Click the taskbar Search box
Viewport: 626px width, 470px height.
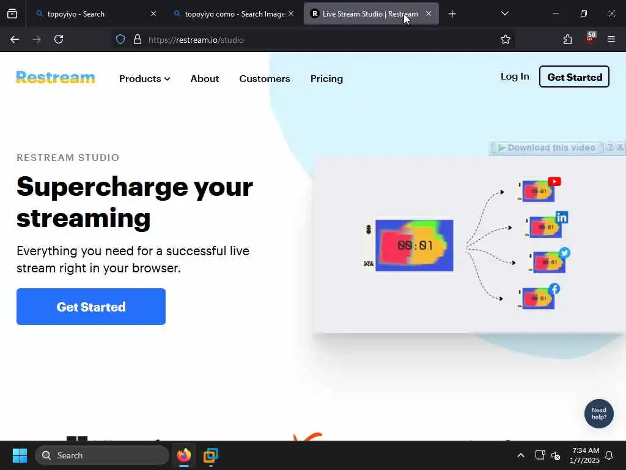click(102, 455)
